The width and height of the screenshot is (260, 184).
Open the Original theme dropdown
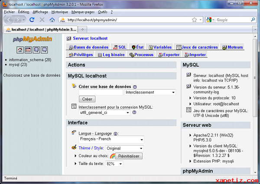click(x=124, y=148)
